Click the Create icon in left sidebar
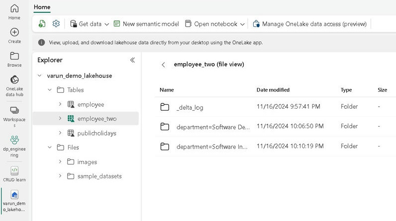The image size is (396, 221). tap(14, 32)
